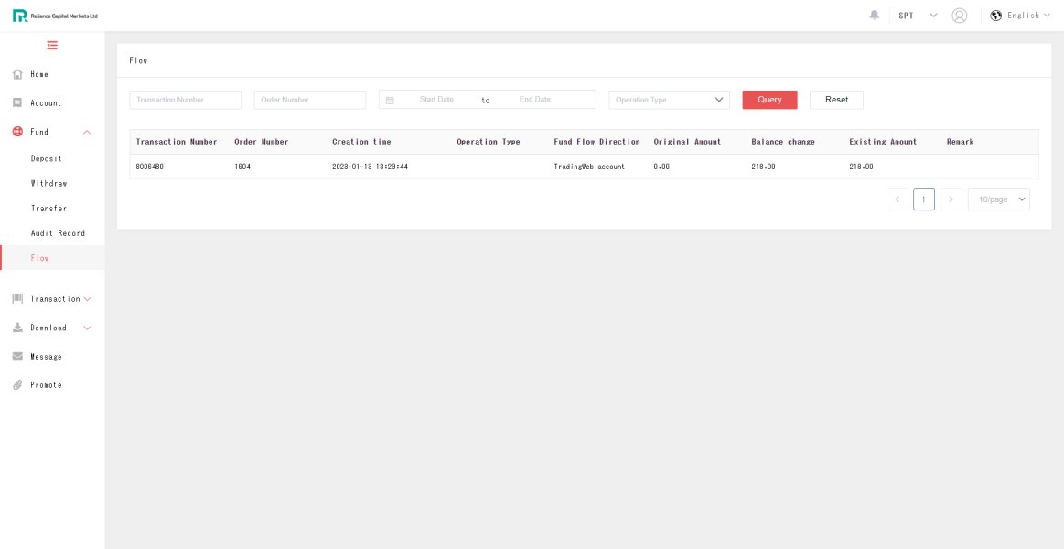Click order number 1604 cell

(242, 167)
